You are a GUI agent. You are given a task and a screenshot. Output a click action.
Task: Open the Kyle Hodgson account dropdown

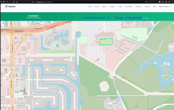tap(165, 6)
